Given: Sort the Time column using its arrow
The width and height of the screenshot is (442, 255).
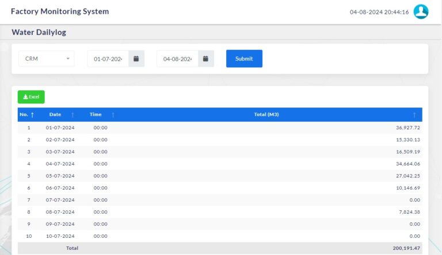Looking at the screenshot, I should point(113,115).
